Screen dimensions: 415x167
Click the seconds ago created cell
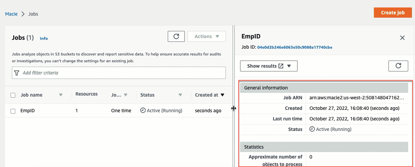(208, 111)
